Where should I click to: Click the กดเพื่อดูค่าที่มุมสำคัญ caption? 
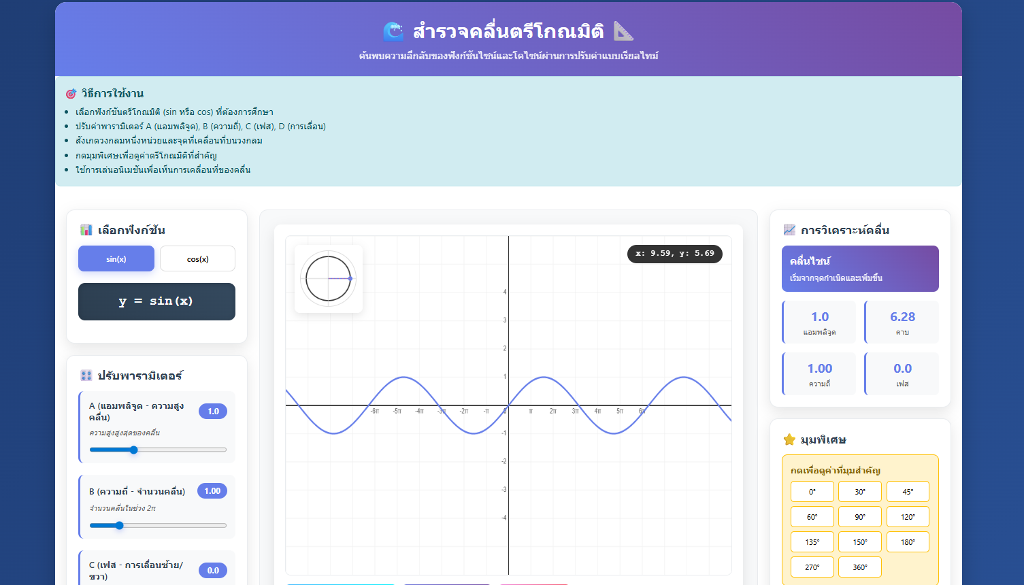tap(836, 471)
